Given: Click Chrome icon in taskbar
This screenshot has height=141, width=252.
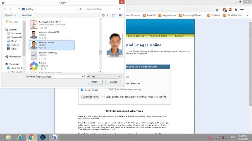Looking at the screenshot, I should point(31,137).
